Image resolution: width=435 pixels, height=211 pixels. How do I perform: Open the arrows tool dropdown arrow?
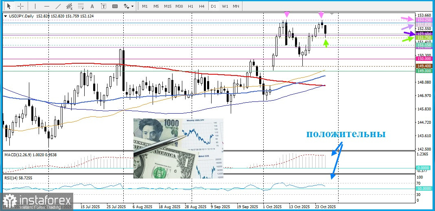(x=132, y=6)
